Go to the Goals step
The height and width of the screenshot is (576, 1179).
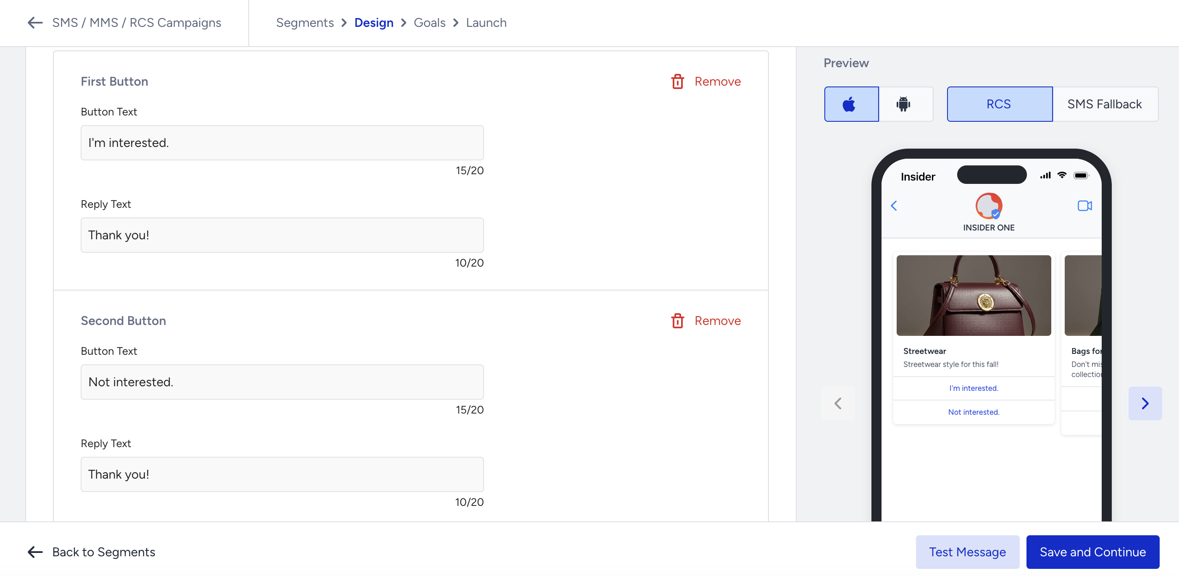(x=429, y=22)
